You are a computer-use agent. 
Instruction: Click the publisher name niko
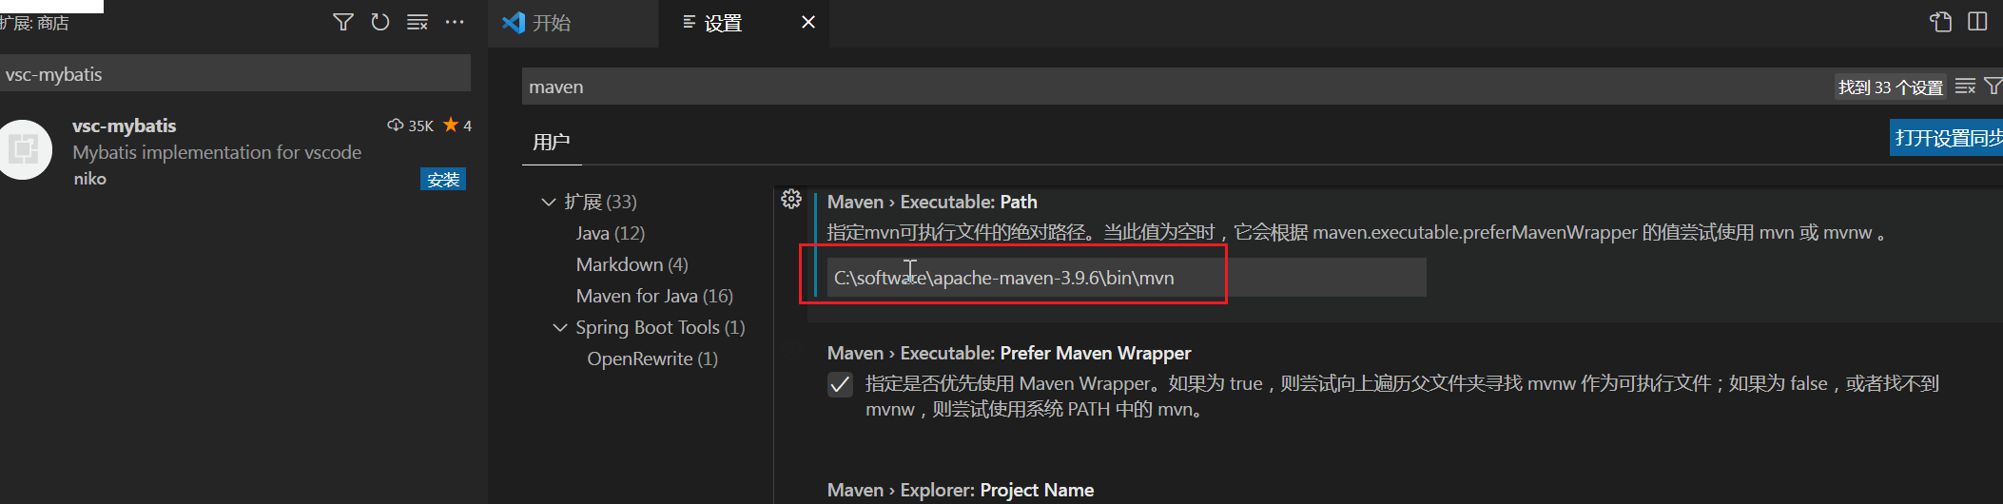pos(90,179)
